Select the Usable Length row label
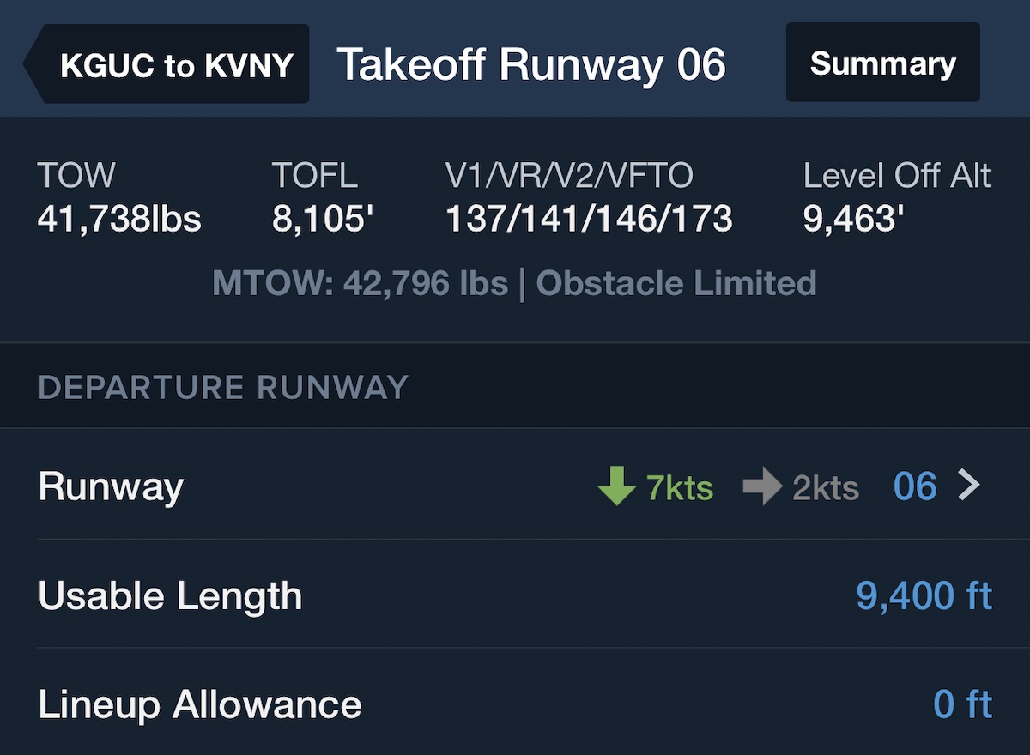 [170, 595]
